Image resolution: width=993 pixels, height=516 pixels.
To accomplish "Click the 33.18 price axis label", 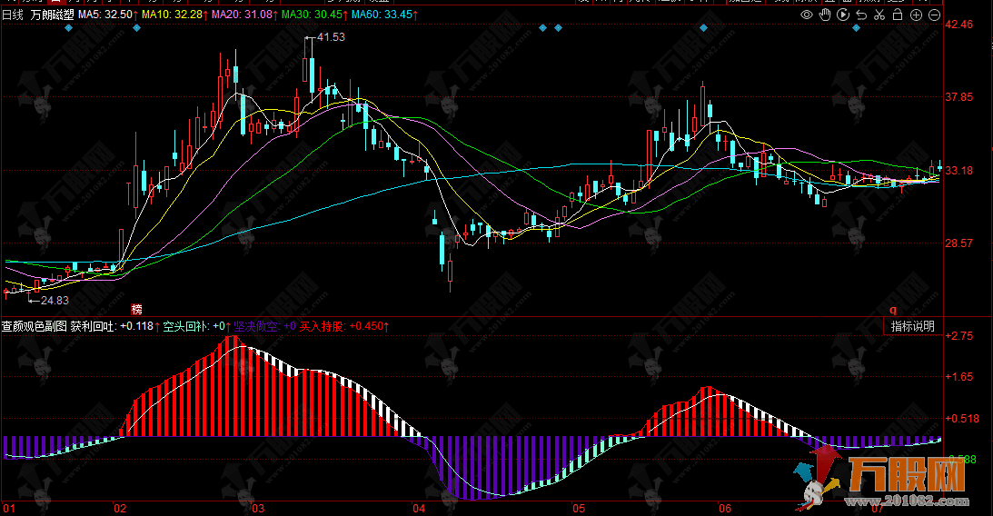I will click(958, 170).
